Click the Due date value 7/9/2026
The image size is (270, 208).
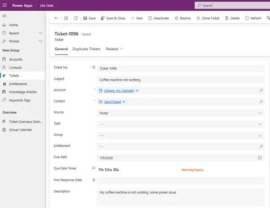point(106,158)
